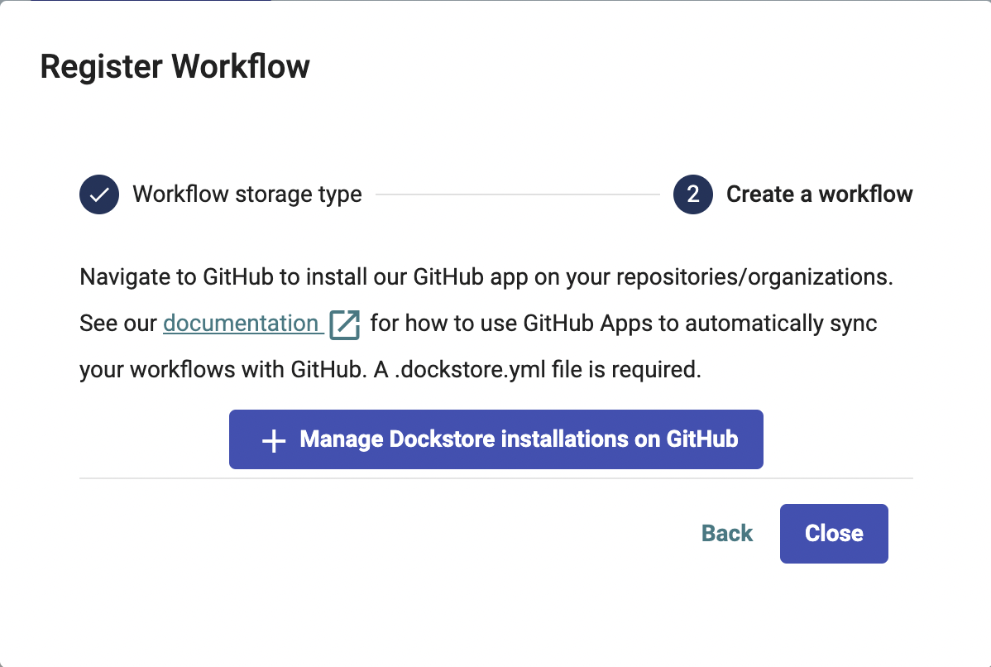Click the completed step checkmark icon

pos(99,194)
